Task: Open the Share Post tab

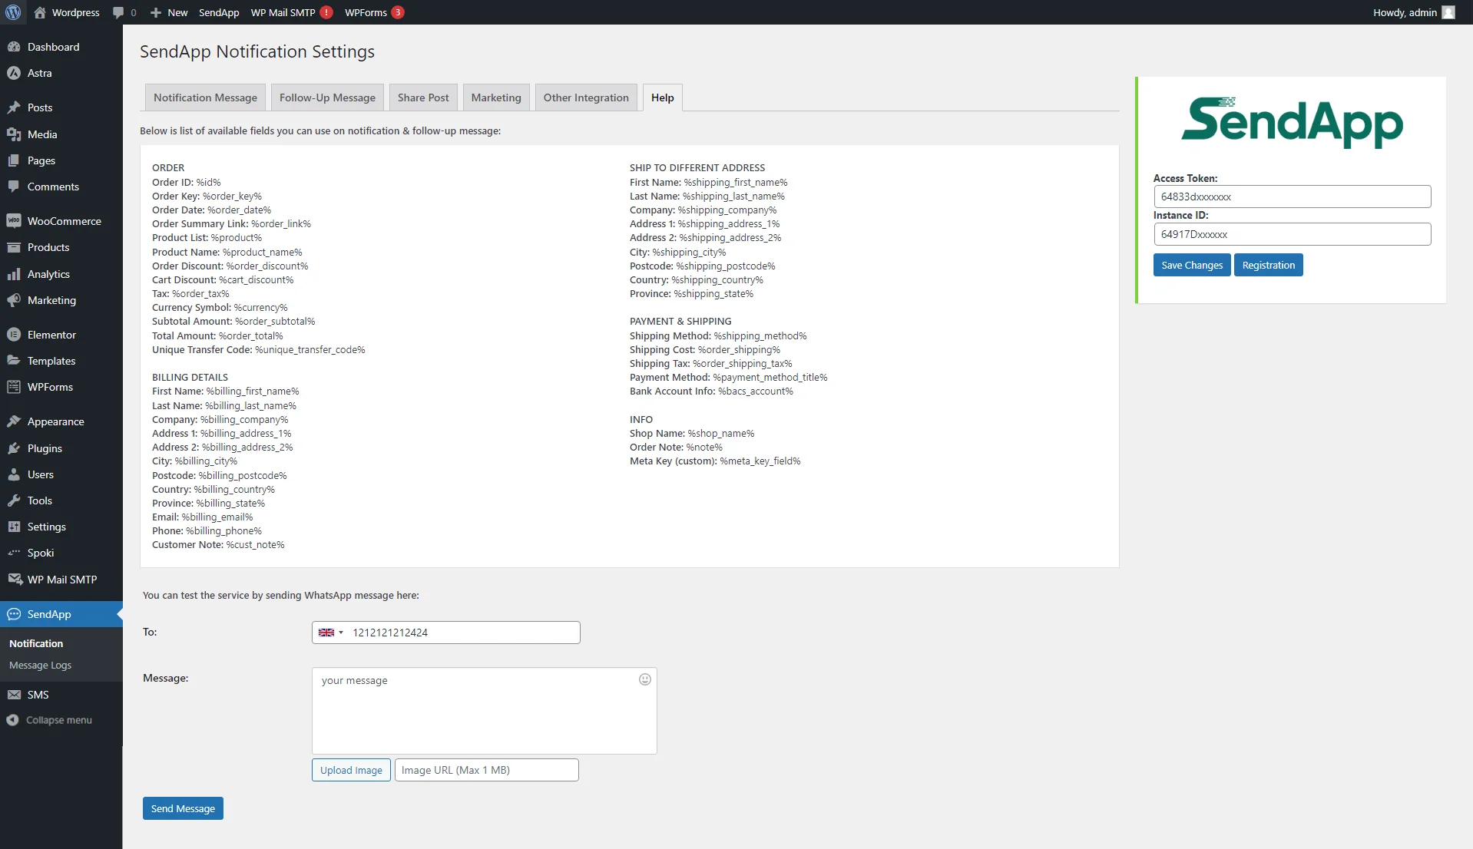Action: 423,97
